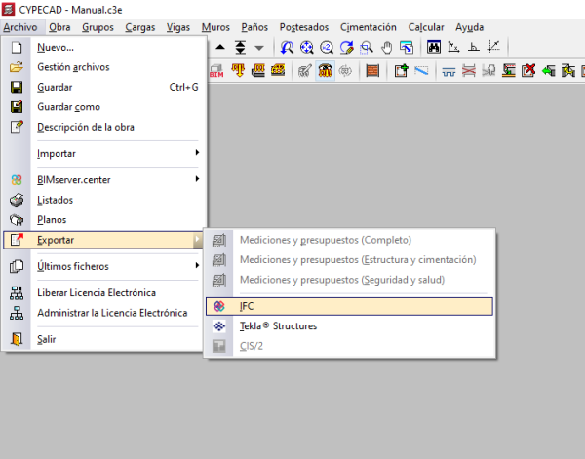Click the green left arrow icon

[x=548, y=70]
